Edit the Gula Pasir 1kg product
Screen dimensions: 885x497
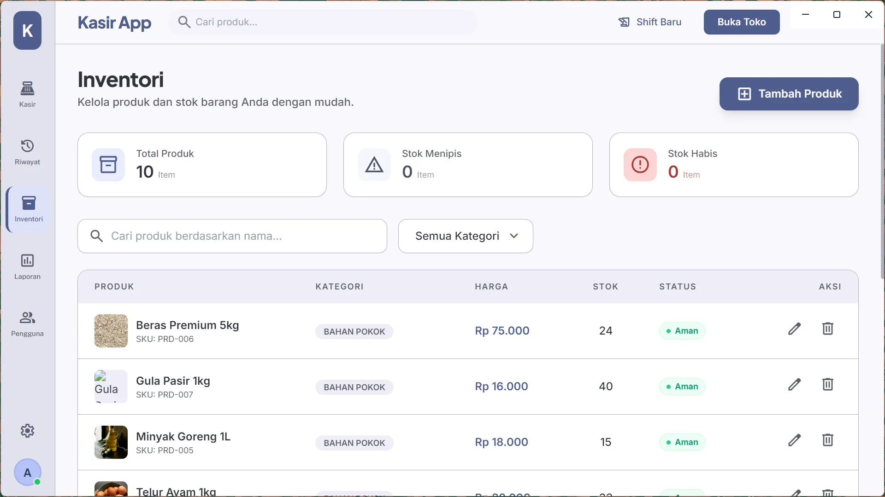pos(794,385)
